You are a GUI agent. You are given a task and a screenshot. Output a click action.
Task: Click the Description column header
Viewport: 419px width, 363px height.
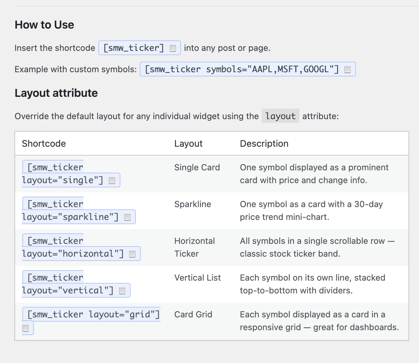(264, 143)
